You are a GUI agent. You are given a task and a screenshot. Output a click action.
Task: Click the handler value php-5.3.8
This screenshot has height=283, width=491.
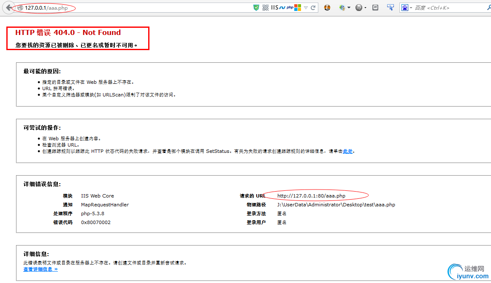(x=93, y=214)
